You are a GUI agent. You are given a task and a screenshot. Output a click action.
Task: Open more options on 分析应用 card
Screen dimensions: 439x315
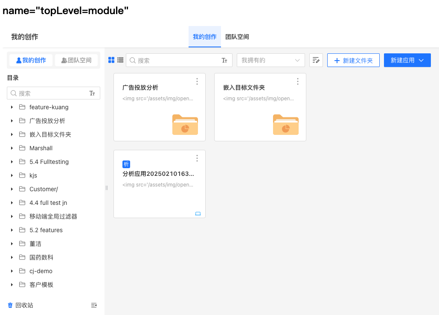[197, 158]
